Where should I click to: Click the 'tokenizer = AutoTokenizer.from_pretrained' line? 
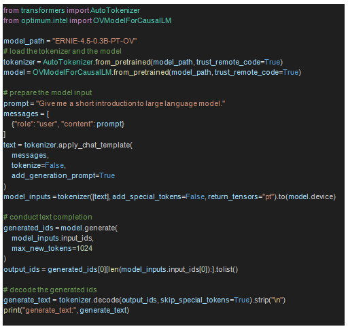coord(143,62)
